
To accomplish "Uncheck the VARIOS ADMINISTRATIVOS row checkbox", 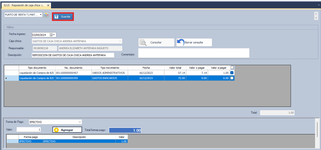I will (232, 73).
